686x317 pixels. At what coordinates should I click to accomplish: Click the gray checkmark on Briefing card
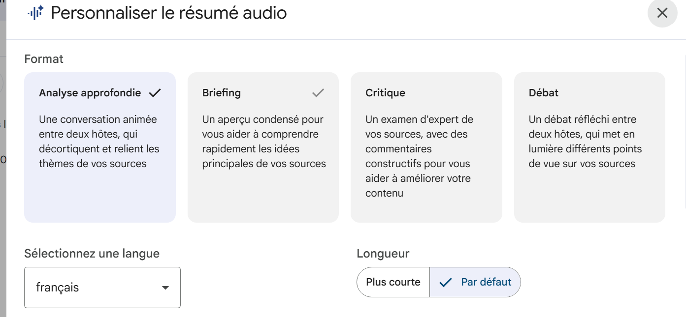coord(318,93)
